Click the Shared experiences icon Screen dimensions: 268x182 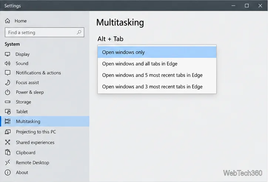point(7,142)
